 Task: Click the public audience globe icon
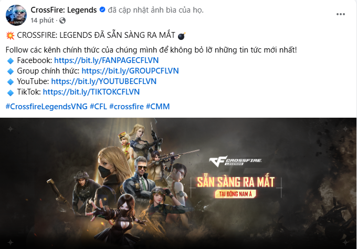coord(62,20)
